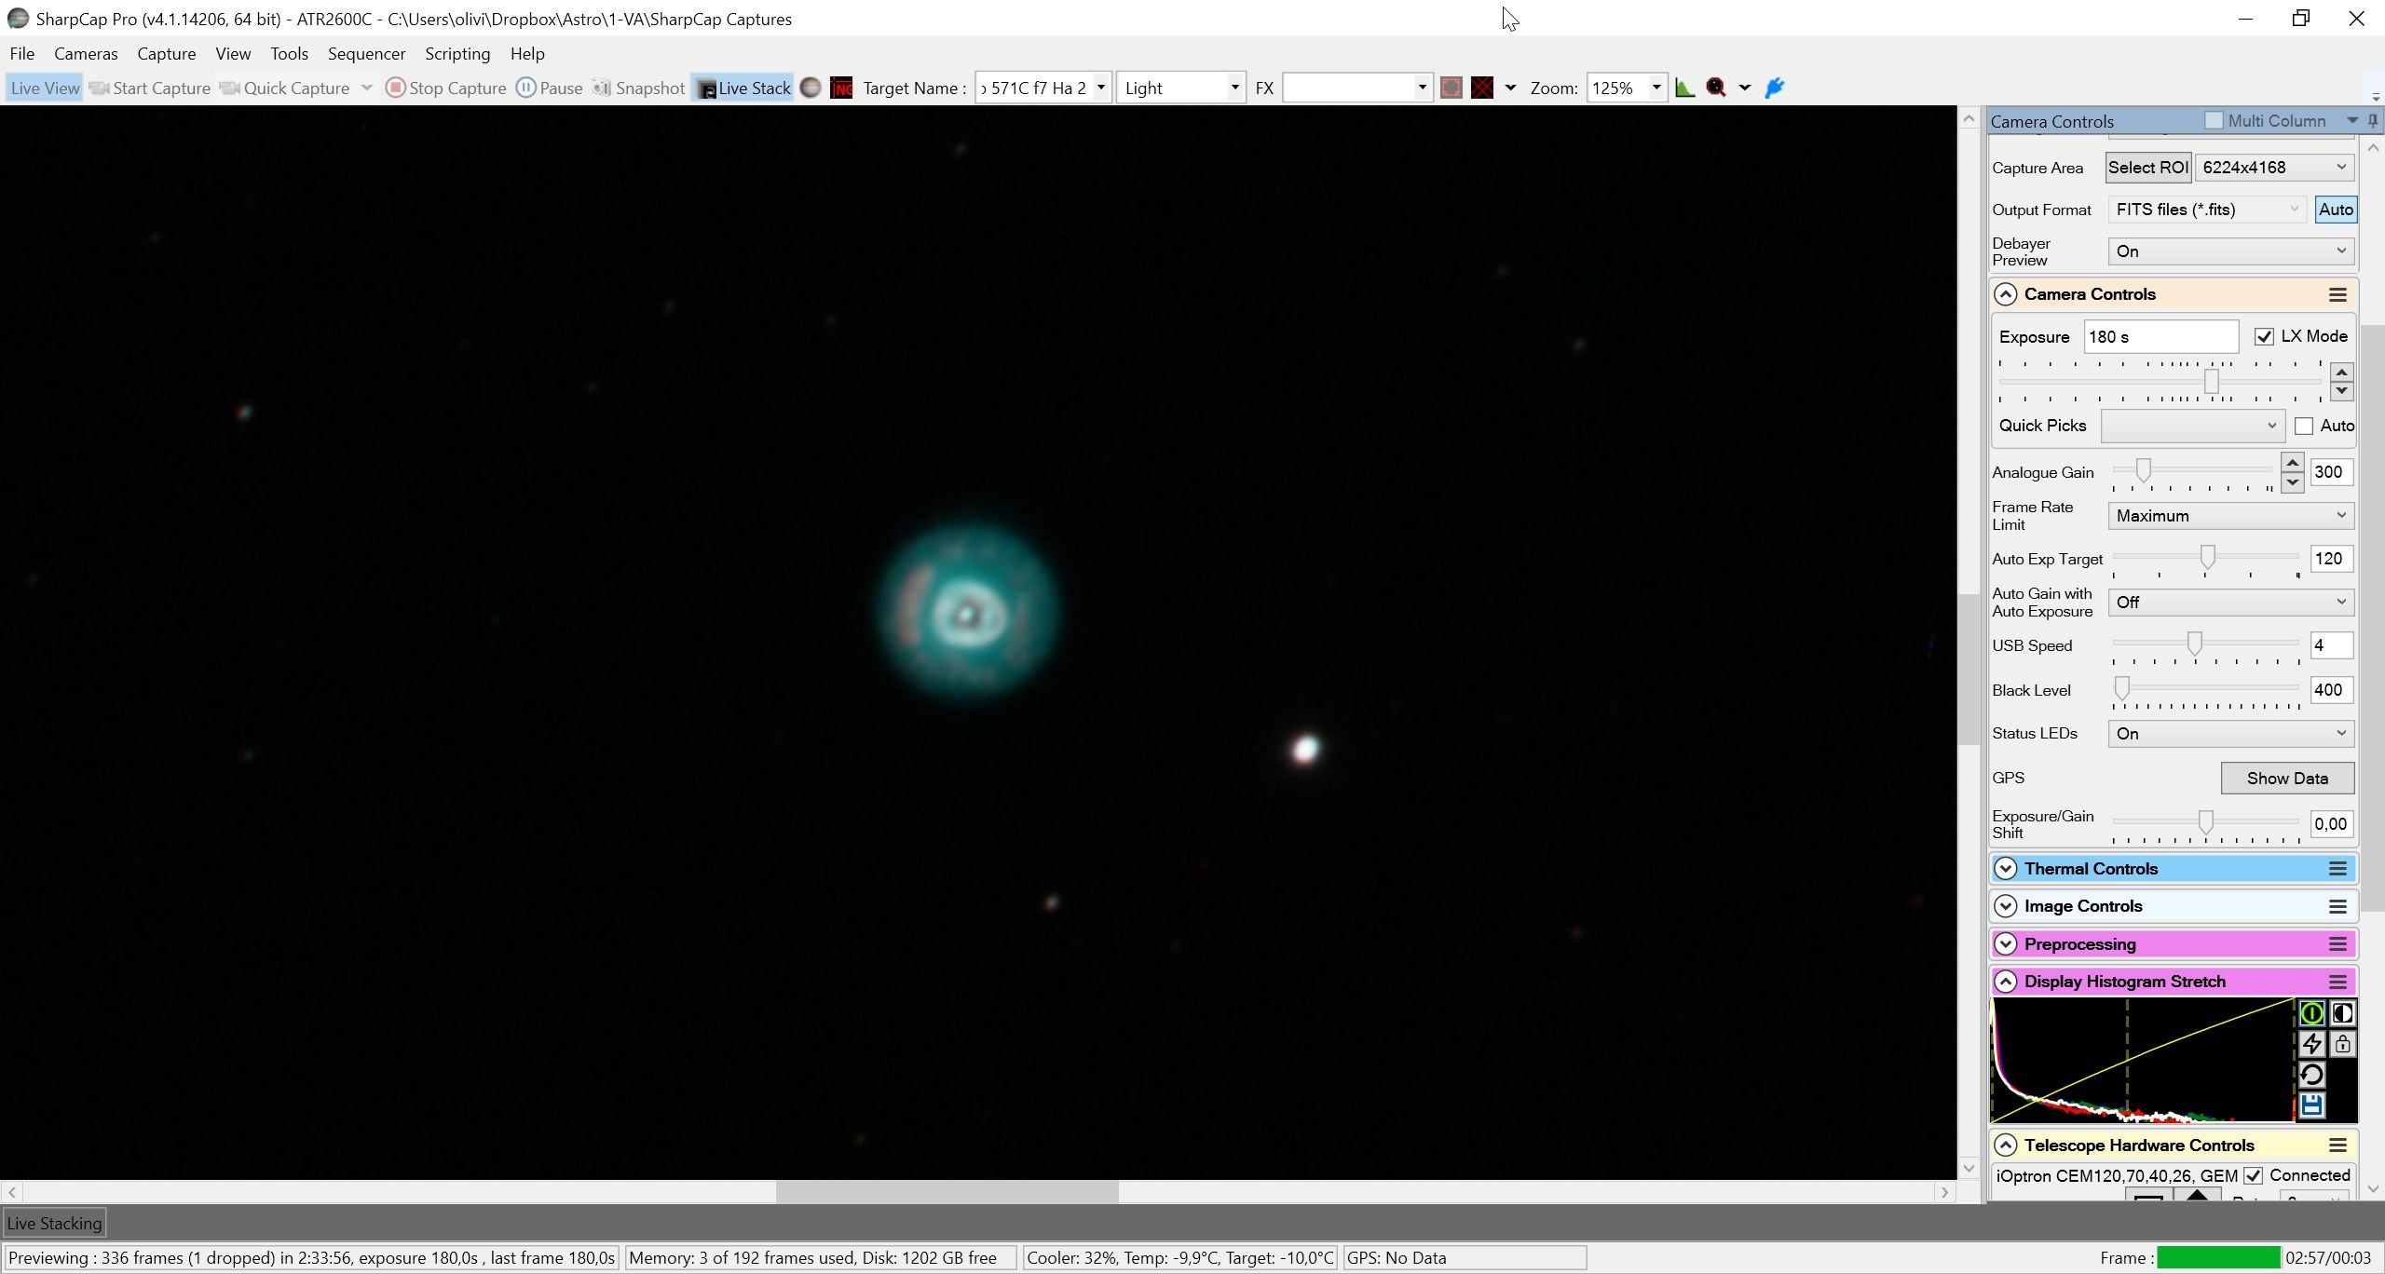Image resolution: width=2385 pixels, height=1274 pixels.
Task: Open the Scripting menu
Action: pyautogui.click(x=457, y=53)
